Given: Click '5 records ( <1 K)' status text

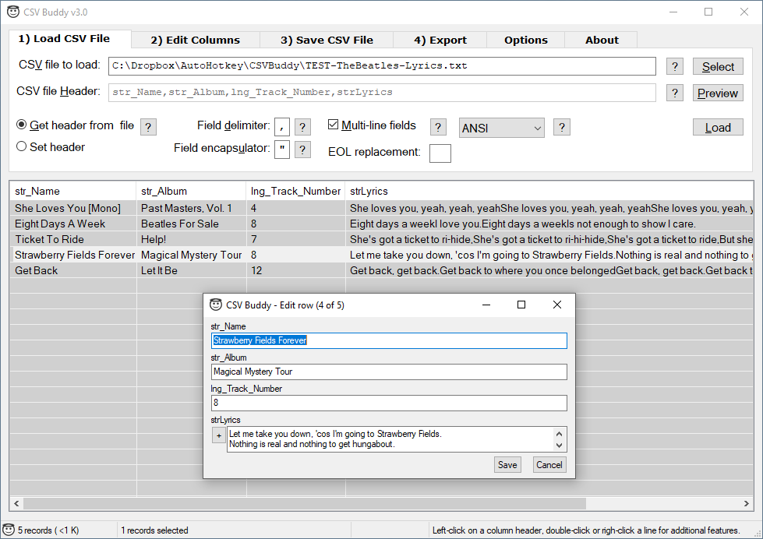Looking at the screenshot, I should (x=48, y=530).
